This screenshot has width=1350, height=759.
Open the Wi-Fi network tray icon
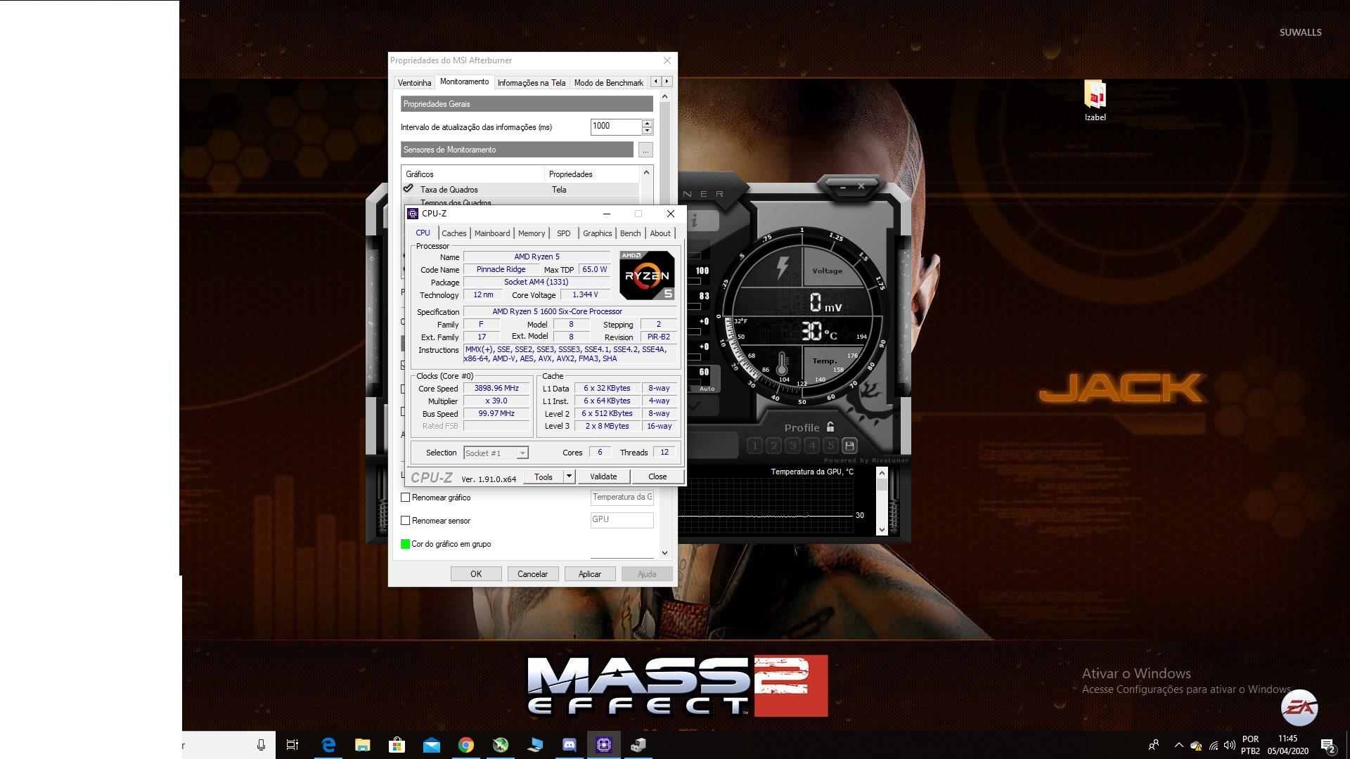pyautogui.click(x=1214, y=746)
